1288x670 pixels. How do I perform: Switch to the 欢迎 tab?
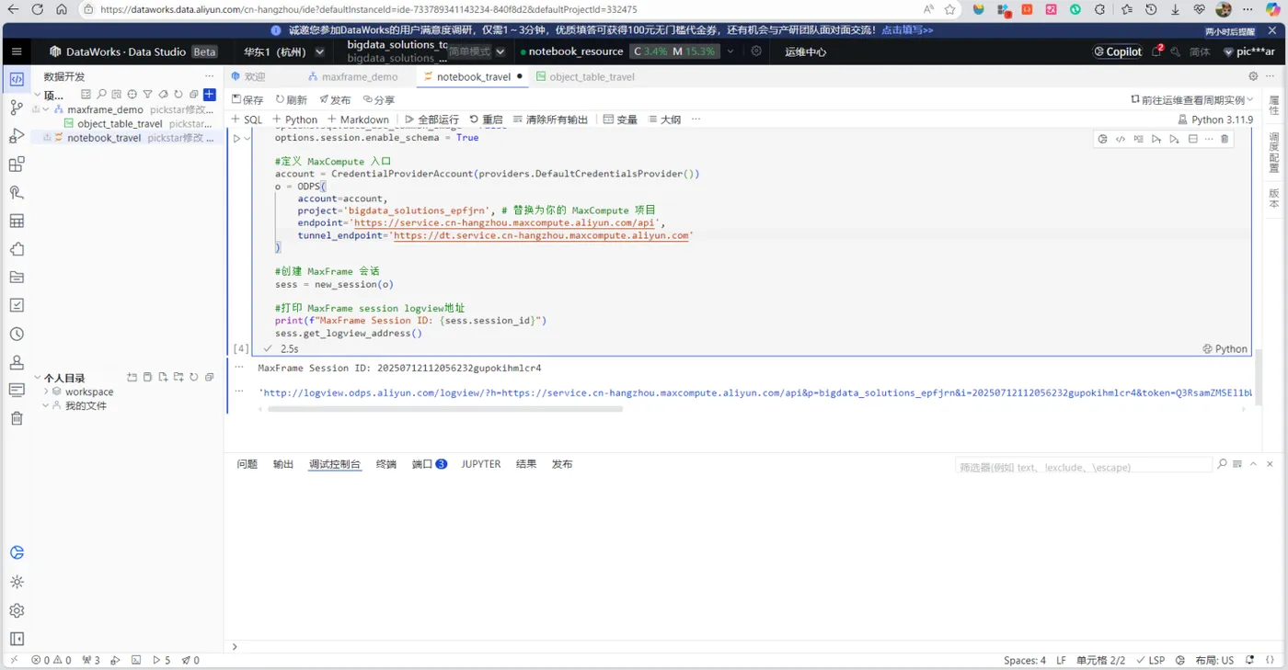click(248, 76)
